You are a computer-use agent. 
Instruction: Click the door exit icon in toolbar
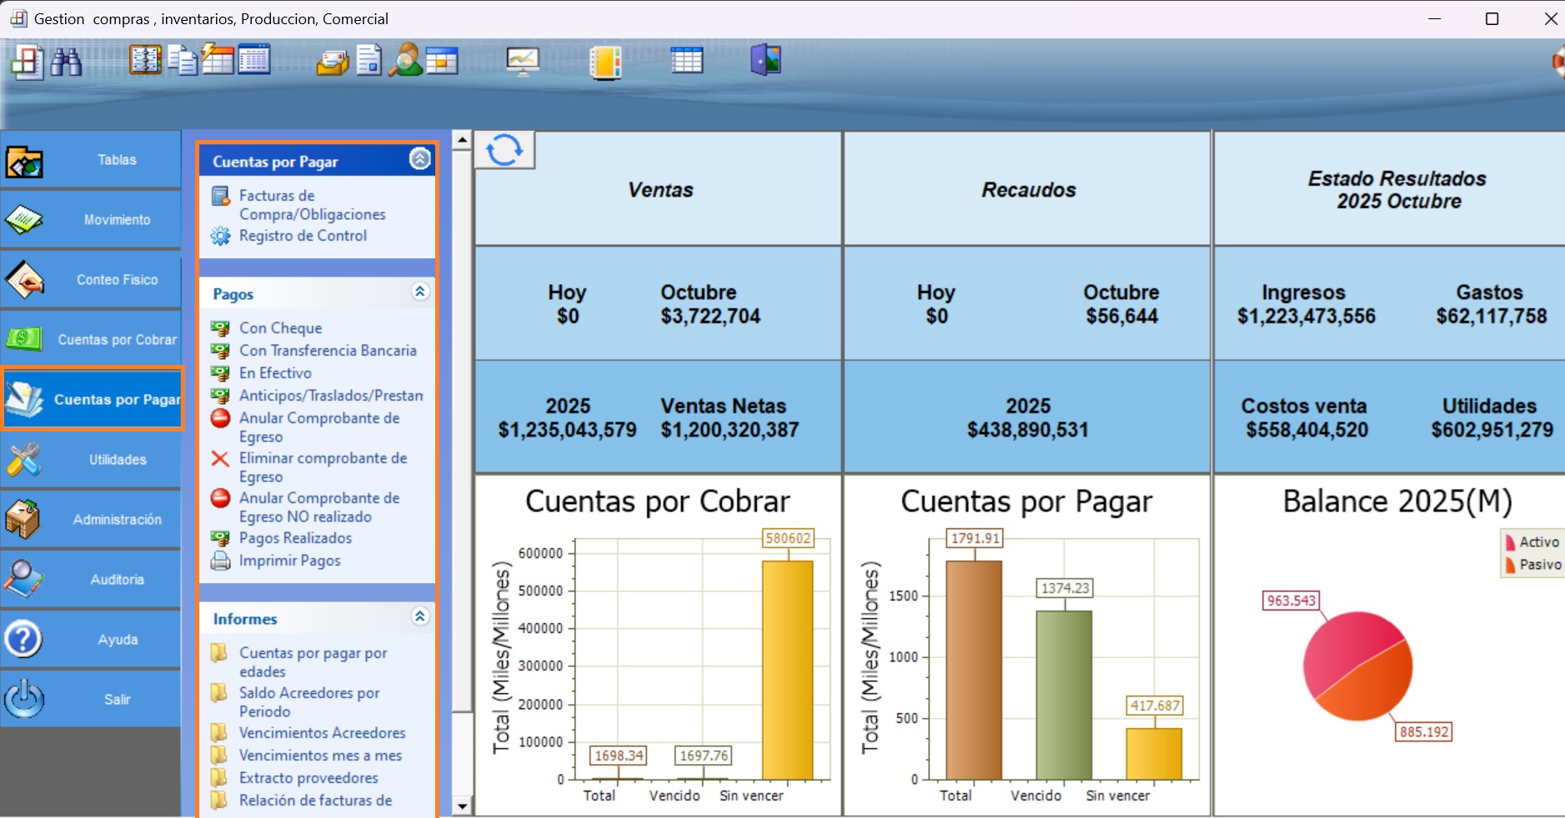tap(765, 60)
